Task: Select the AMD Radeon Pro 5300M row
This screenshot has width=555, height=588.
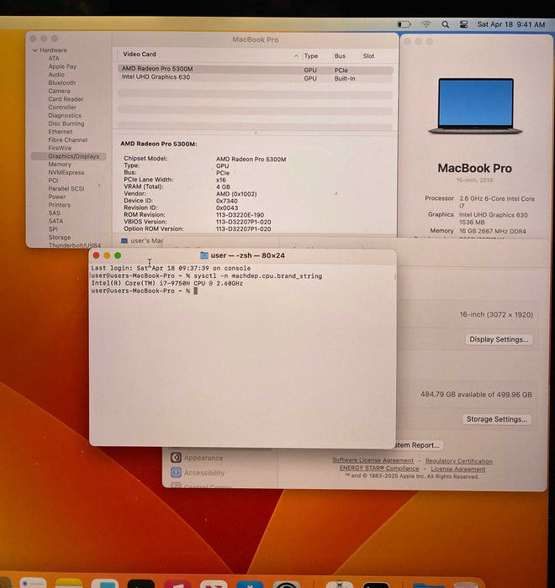Action: [256, 70]
